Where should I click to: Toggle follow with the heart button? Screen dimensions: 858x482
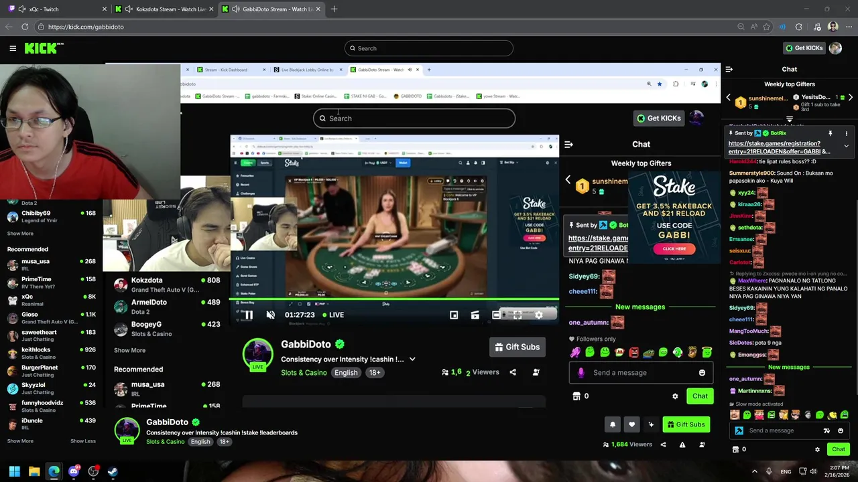(x=631, y=424)
